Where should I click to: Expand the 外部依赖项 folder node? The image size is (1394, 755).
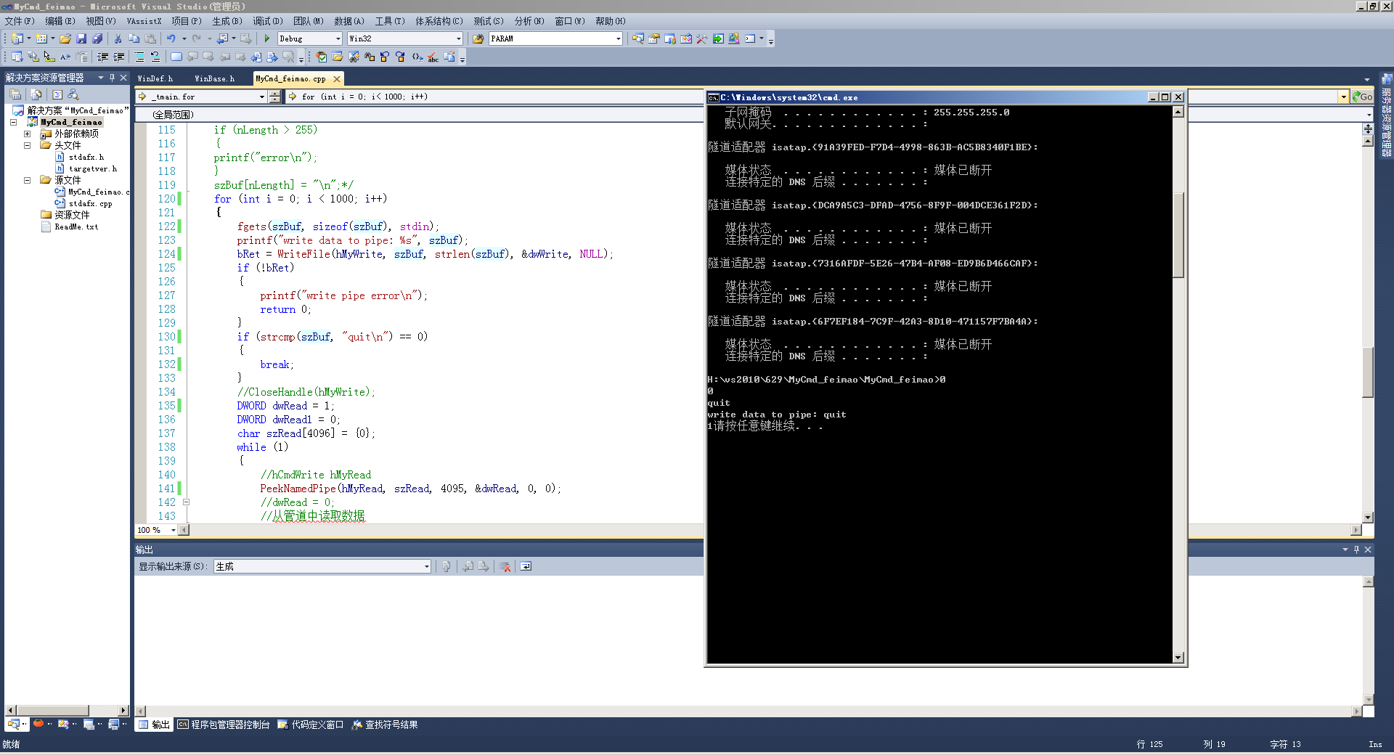point(27,134)
